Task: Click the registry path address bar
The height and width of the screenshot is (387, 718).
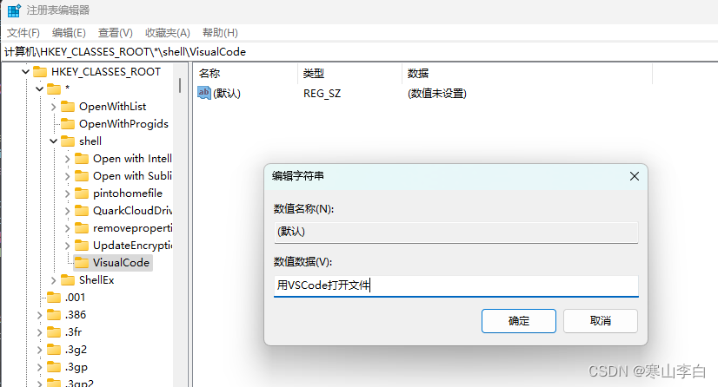Action: 359,52
